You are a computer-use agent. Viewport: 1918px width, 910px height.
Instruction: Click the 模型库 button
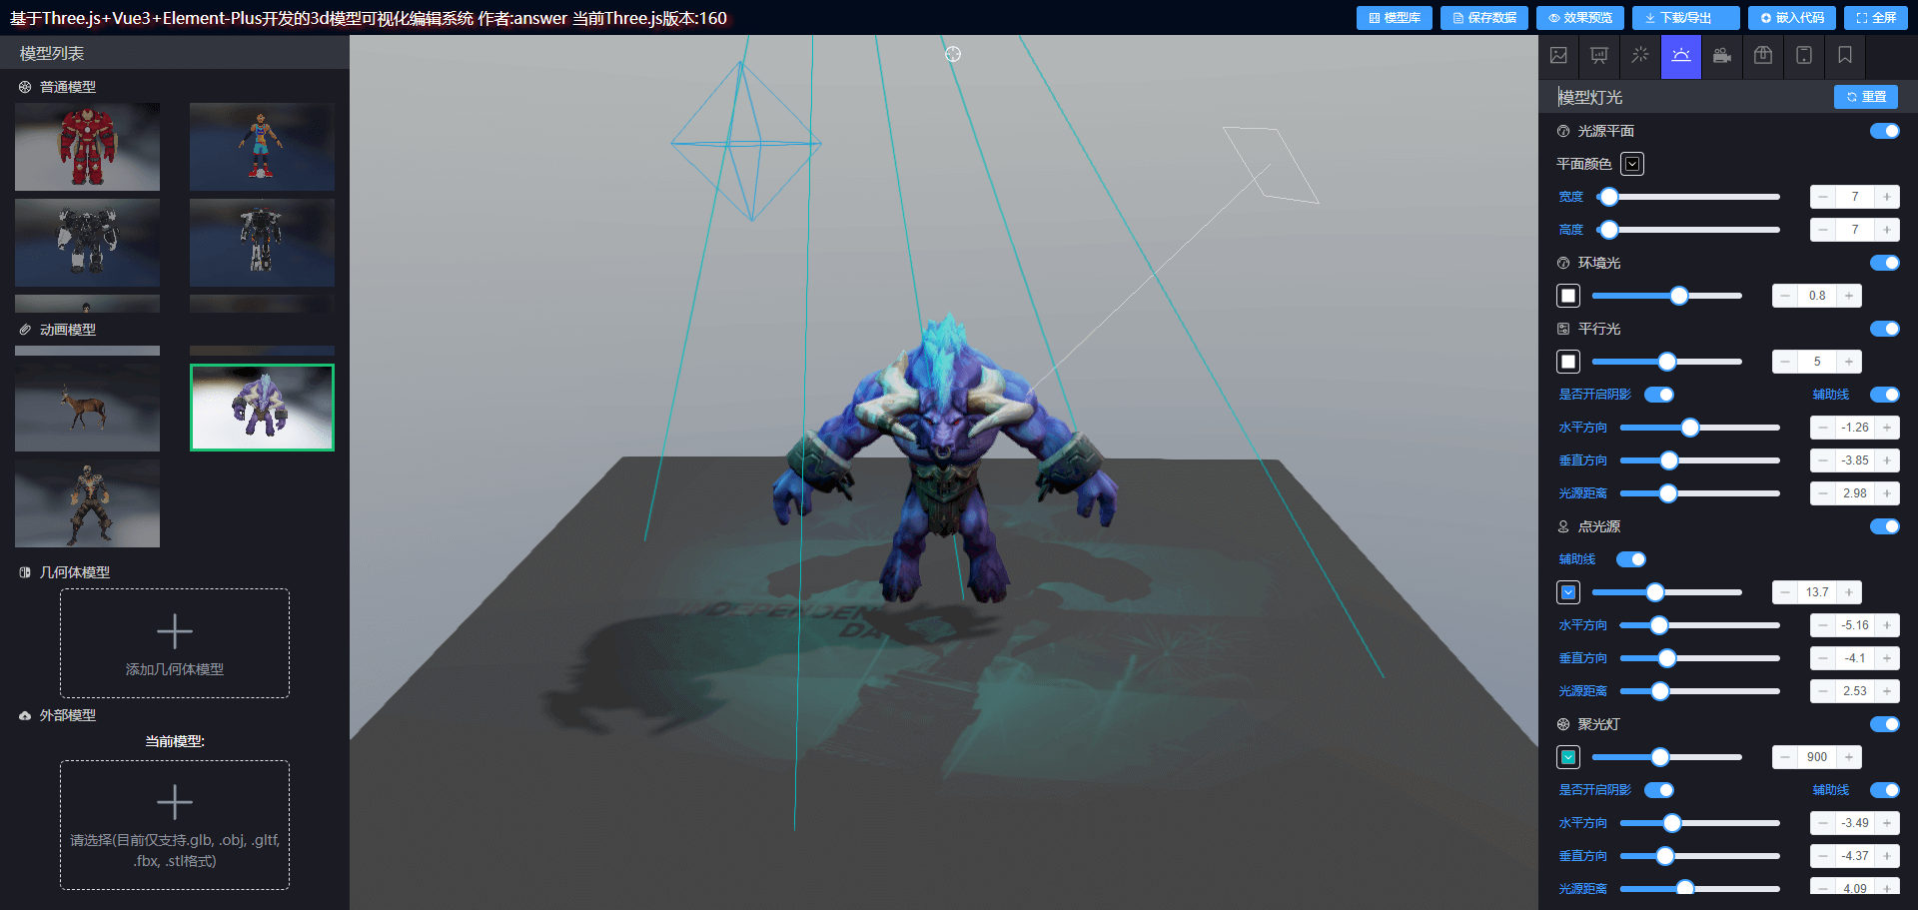[1395, 18]
